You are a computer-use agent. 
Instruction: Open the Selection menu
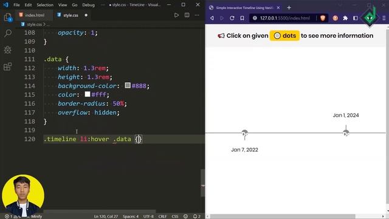pos(45,5)
